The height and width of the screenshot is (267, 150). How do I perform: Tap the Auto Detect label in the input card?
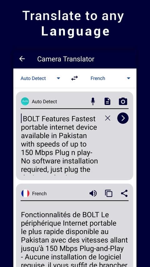[44, 101]
